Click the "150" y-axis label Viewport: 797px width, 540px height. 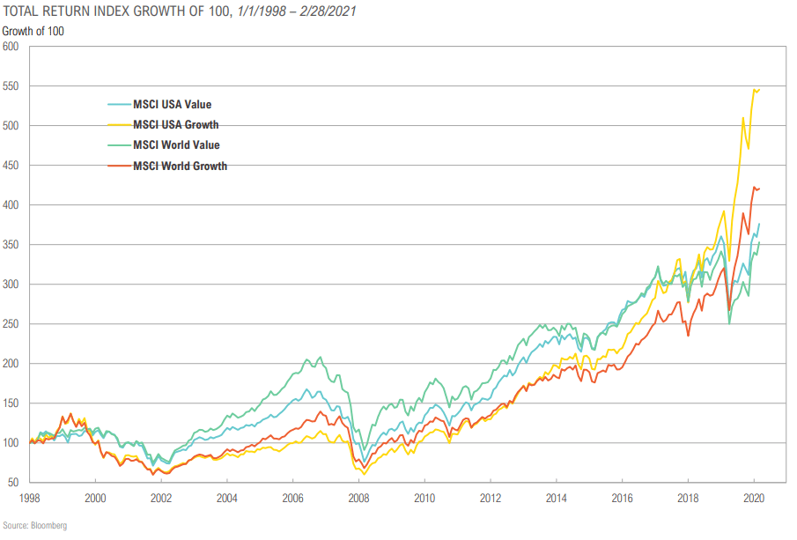pos(11,403)
